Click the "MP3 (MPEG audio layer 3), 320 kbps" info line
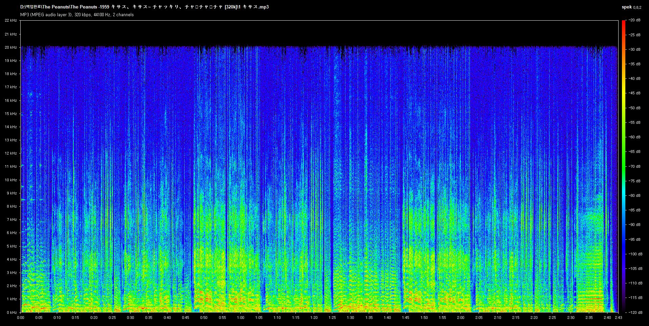 [77, 15]
